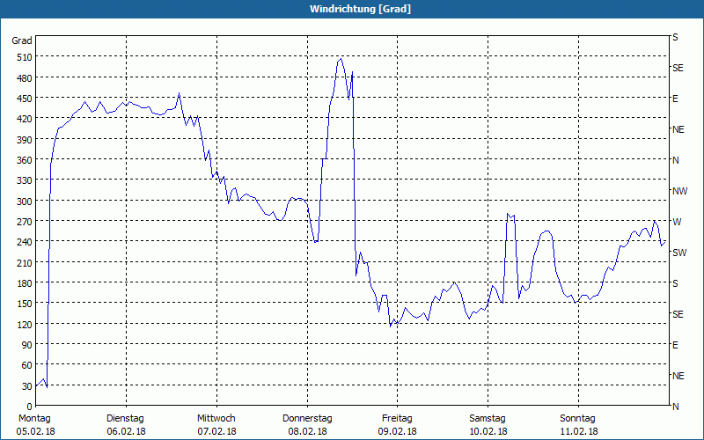704x440 pixels.
Task: Click the 'W' compass label at the 270 line
Action: 677,222
